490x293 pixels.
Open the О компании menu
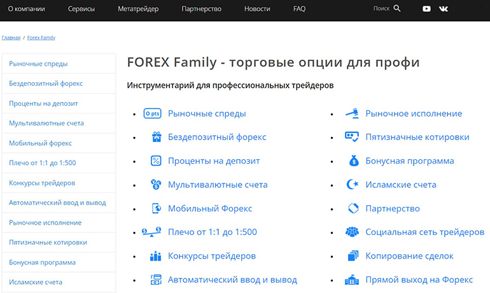pos(27,9)
